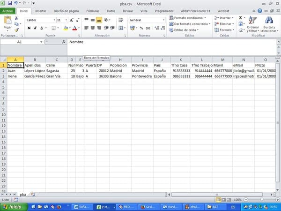
Task: Center the cell text horizontally
Action: 93,28
